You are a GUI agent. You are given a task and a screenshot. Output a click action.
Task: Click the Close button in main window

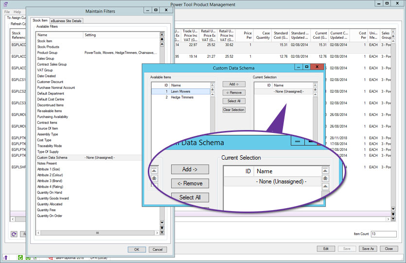388,248
